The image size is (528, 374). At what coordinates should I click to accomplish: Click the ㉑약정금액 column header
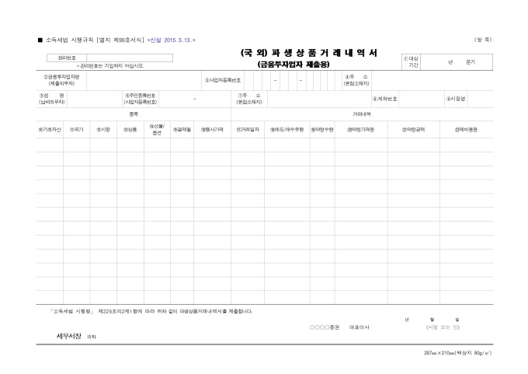[414, 130]
